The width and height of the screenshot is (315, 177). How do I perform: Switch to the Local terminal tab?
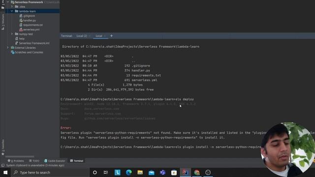[x=99, y=36]
